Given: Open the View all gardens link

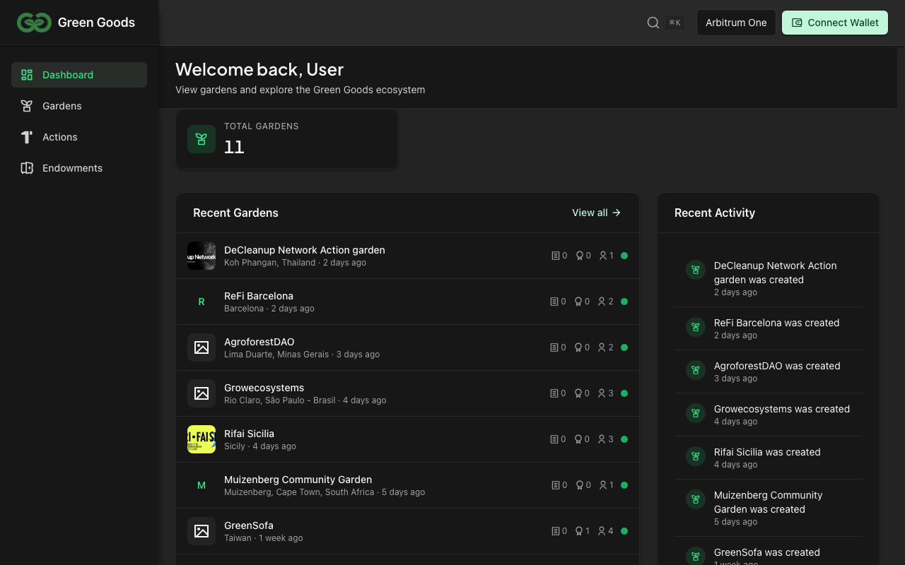Looking at the screenshot, I should [596, 213].
